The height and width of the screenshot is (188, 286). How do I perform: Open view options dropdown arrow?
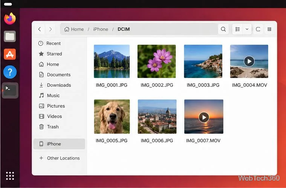coord(247,29)
